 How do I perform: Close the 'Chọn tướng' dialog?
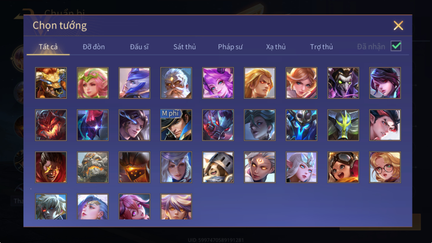point(398,26)
